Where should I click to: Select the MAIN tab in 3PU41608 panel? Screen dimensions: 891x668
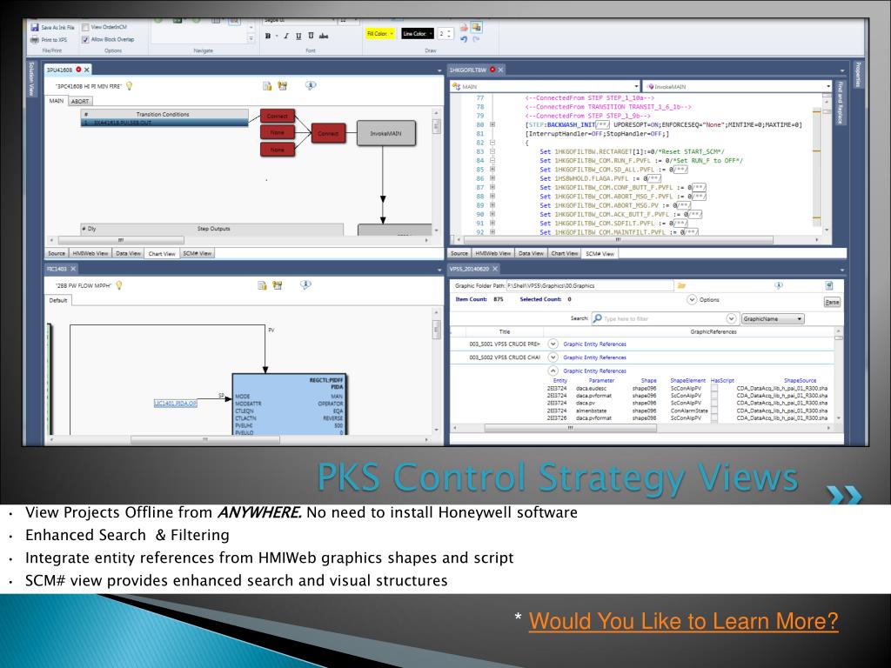click(x=57, y=101)
